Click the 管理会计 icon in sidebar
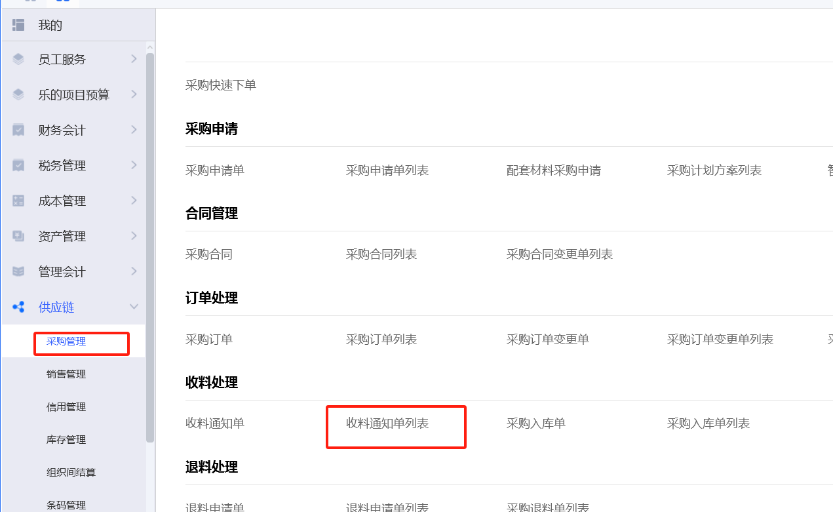This screenshot has width=833, height=512. click(18, 272)
